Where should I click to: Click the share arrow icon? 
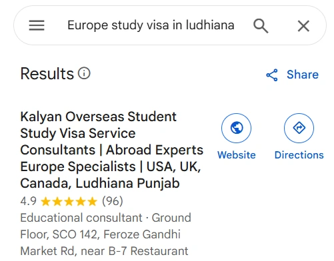[272, 75]
